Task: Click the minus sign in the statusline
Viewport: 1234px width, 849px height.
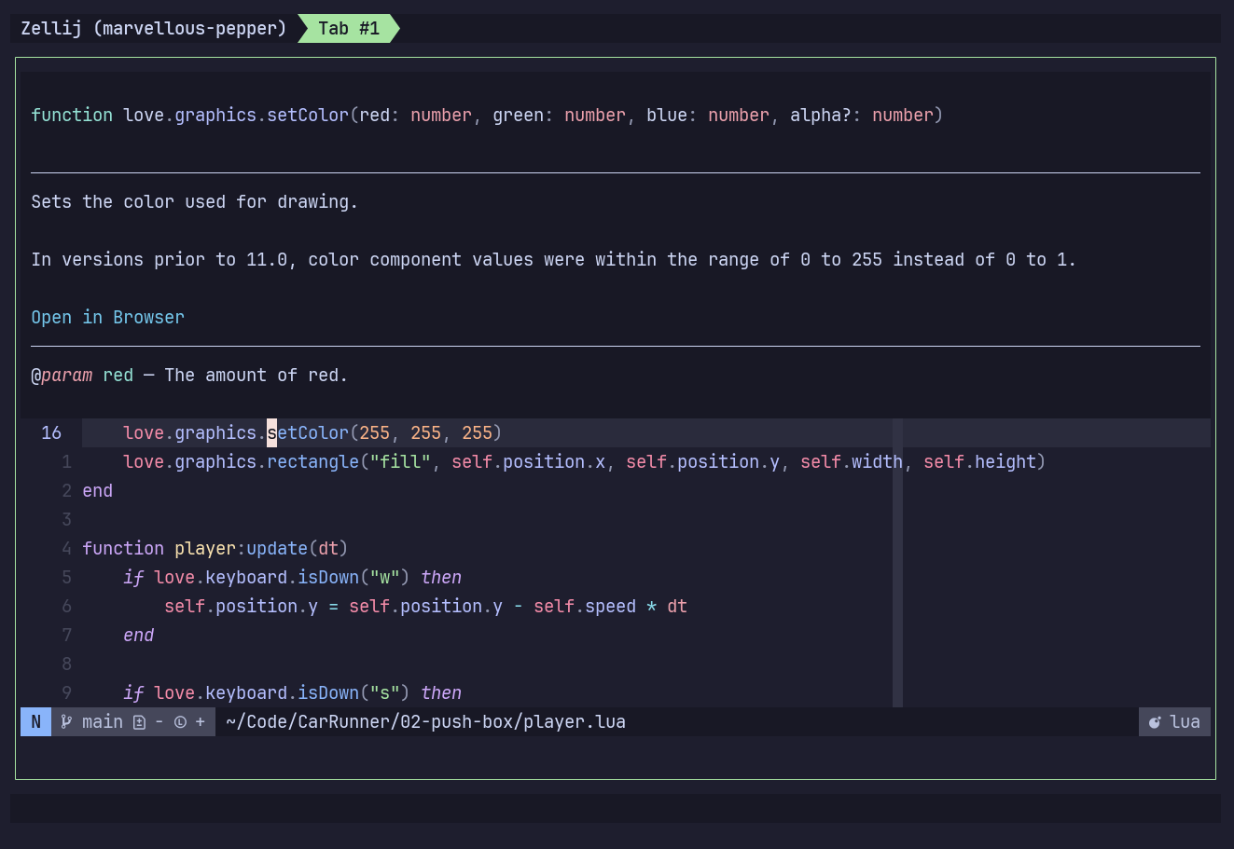Action: (159, 722)
